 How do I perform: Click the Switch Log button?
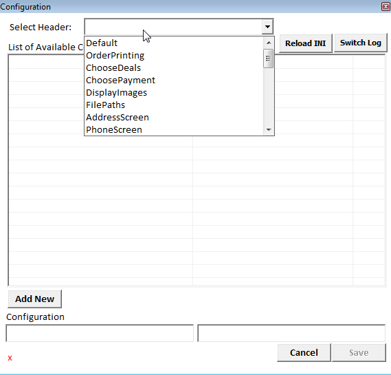(361, 43)
